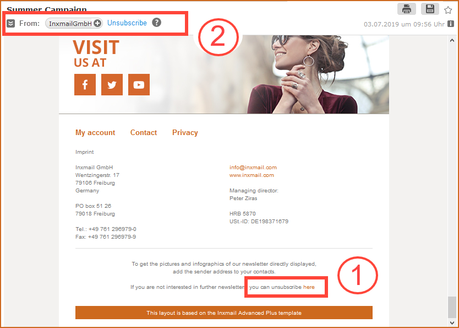Open the Facebook social icon
The image size is (459, 328).
click(x=85, y=85)
